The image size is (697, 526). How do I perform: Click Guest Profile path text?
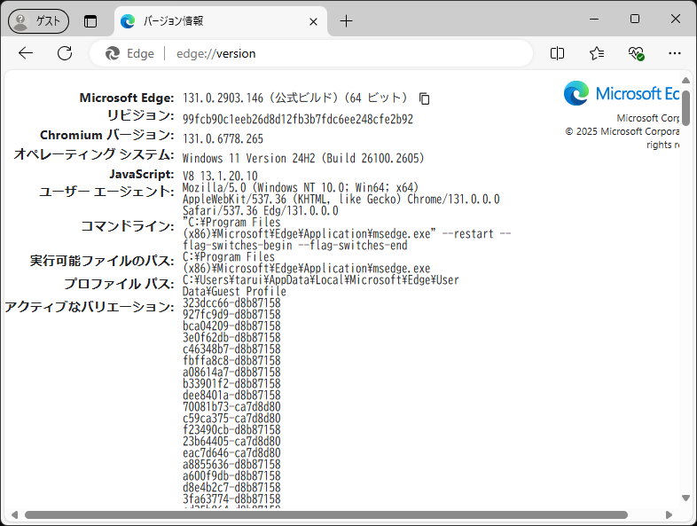click(x=235, y=291)
